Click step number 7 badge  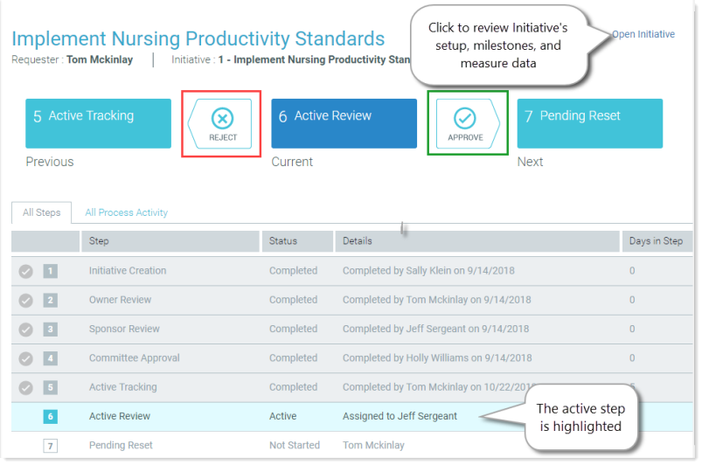[51, 446]
